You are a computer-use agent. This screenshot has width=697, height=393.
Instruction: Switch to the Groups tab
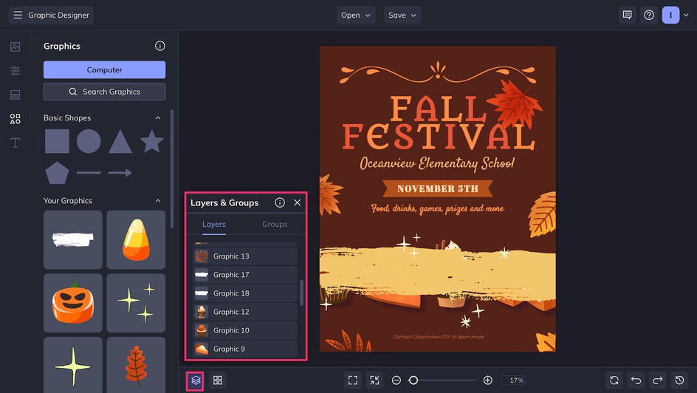click(275, 224)
